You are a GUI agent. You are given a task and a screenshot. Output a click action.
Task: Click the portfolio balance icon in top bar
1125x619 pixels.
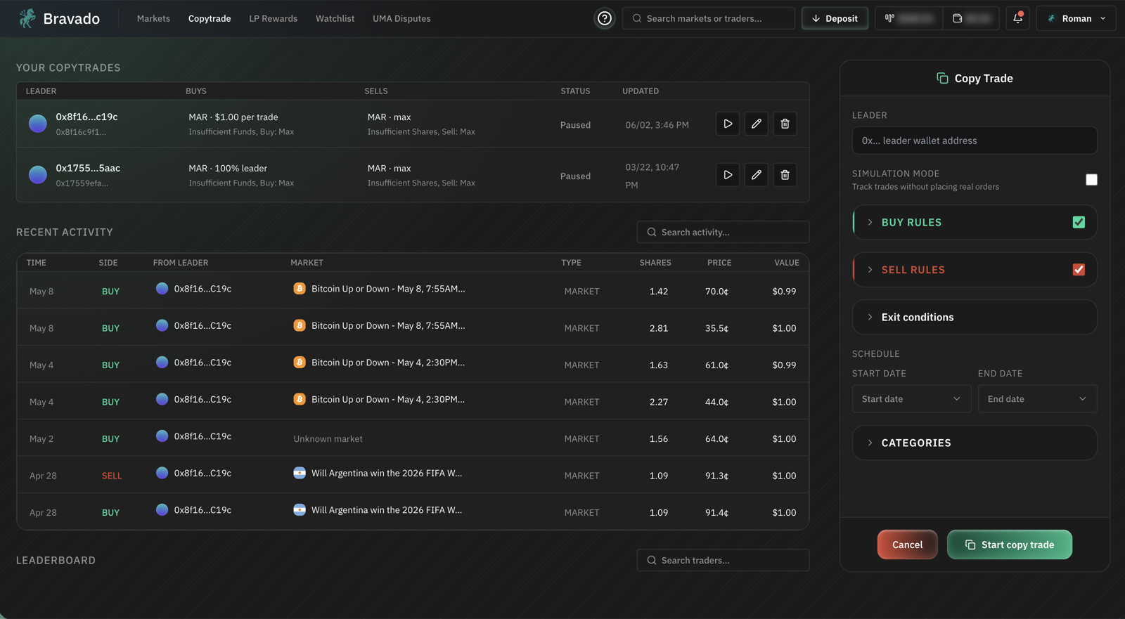(x=889, y=18)
